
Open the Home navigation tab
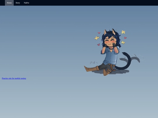pos(9,3)
